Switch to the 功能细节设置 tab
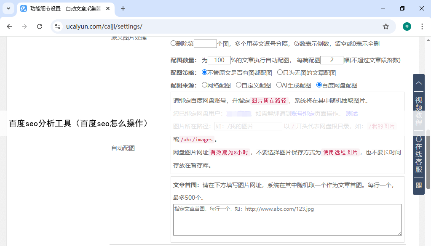This screenshot has width=431, height=246. click(63, 8)
